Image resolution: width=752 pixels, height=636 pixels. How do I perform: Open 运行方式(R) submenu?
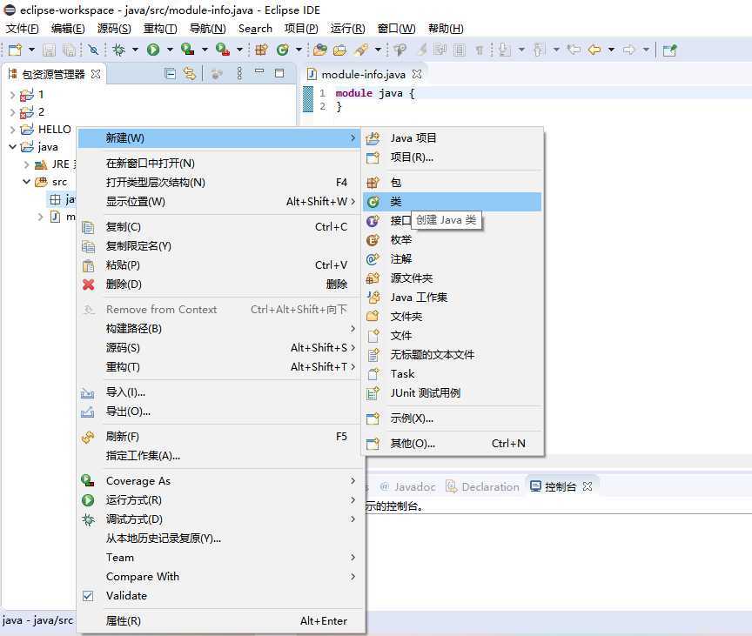pos(220,500)
